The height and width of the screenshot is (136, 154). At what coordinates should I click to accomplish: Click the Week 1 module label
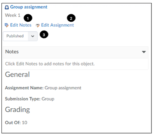coord(13,15)
